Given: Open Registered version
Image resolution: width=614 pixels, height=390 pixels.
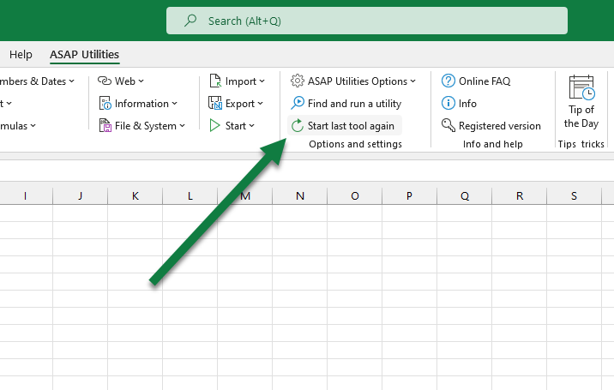Looking at the screenshot, I should [491, 126].
